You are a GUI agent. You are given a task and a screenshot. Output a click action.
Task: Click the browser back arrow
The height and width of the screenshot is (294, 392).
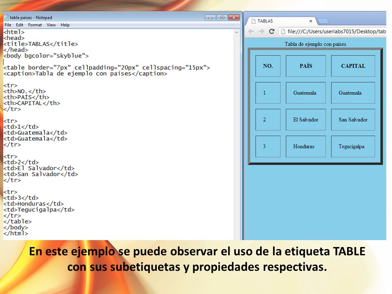tap(251, 31)
